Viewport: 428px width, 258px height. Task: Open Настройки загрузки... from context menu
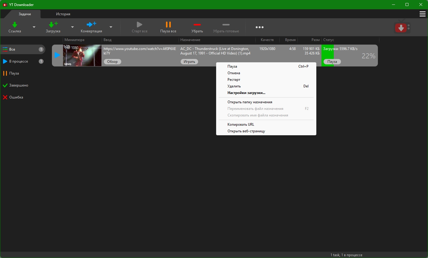click(266, 93)
